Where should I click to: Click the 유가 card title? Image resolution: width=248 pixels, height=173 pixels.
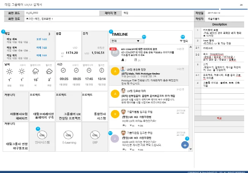click(x=85, y=33)
